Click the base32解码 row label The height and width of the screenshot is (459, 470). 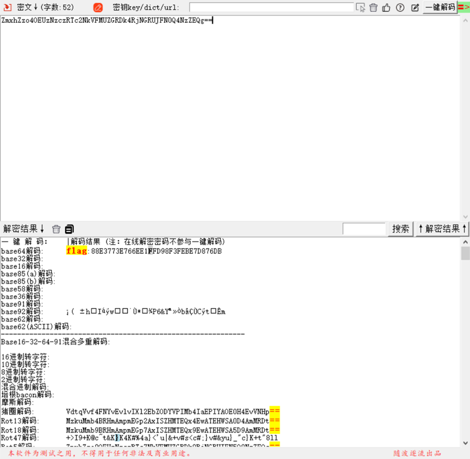pos(22,259)
